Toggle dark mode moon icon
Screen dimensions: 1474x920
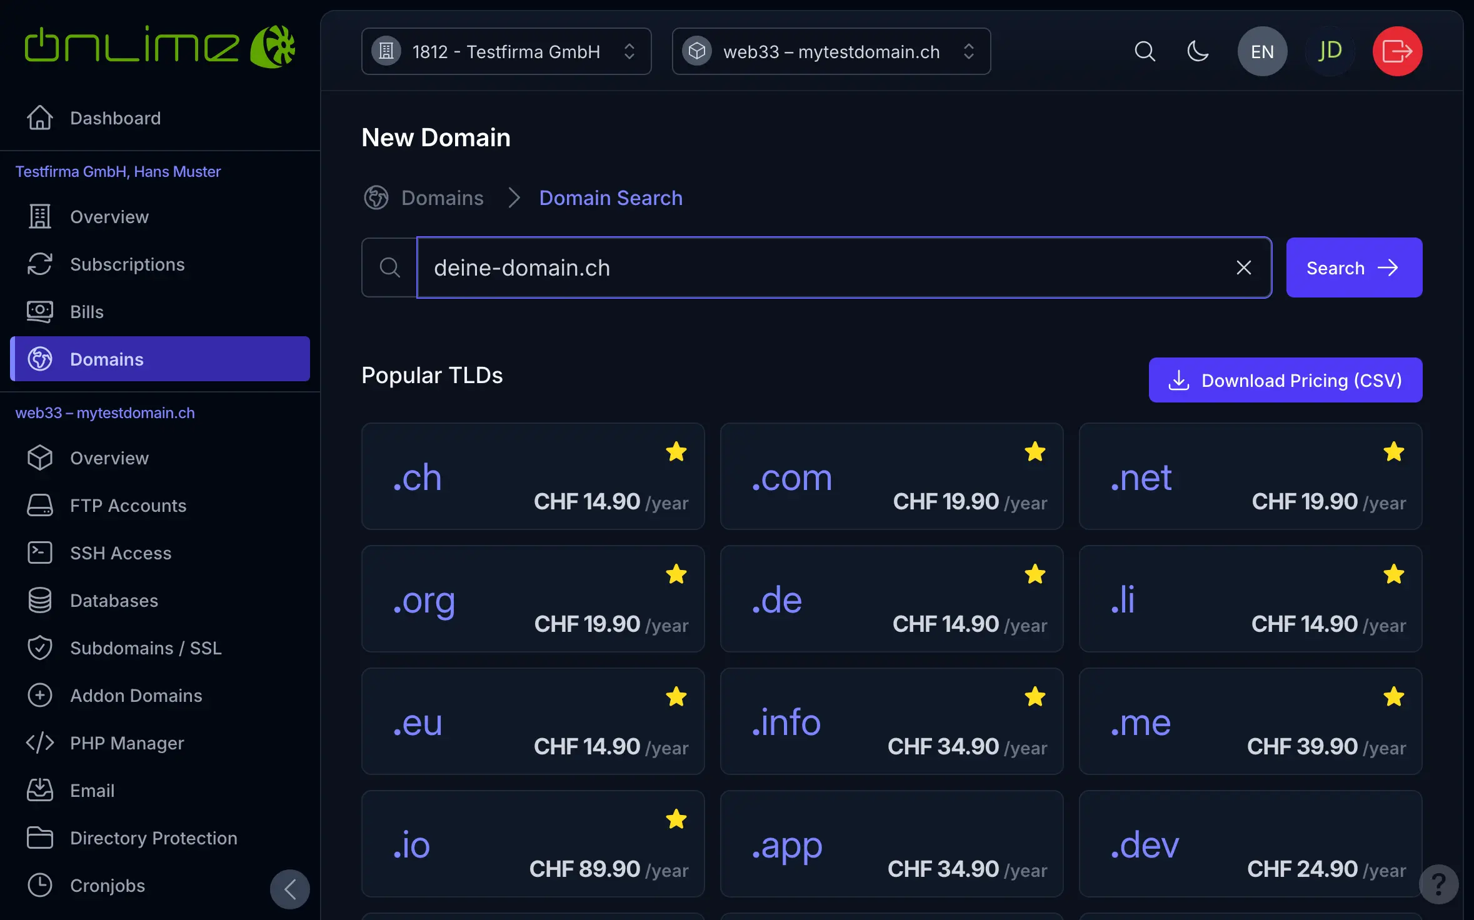pos(1197,51)
